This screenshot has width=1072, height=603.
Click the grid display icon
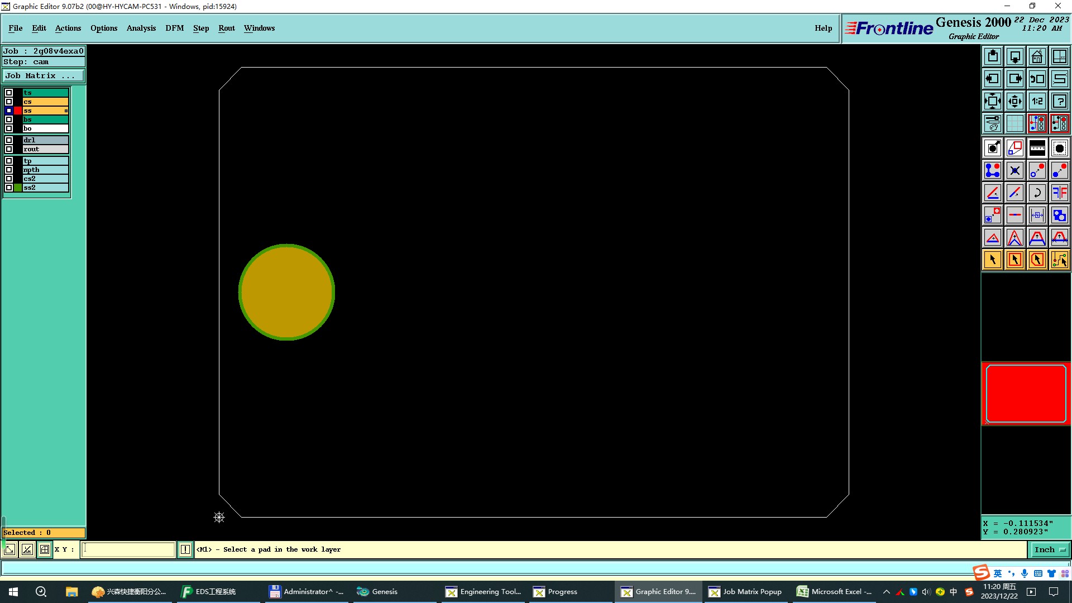point(1014,123)
